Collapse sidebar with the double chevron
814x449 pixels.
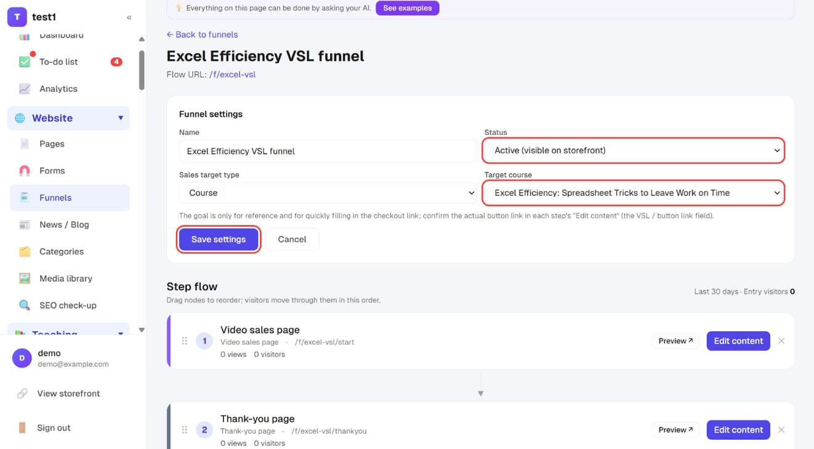click(x=129, y=17)
